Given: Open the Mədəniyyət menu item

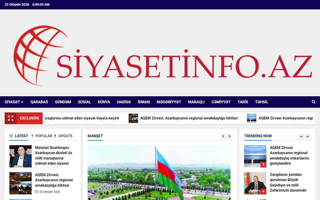Looking at the screenshot, I should 169,102.
